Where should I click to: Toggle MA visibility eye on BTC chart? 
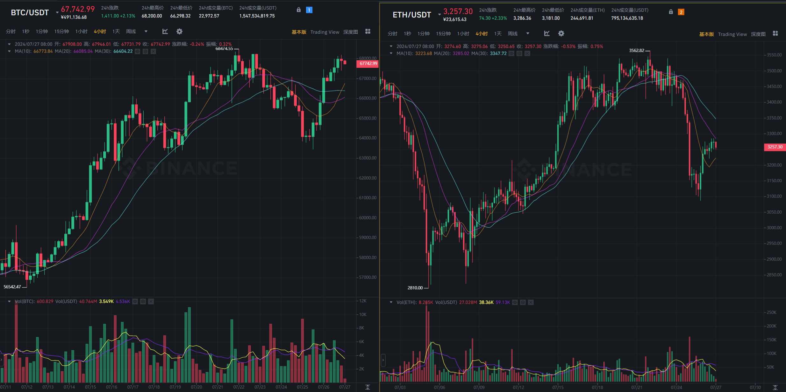(137, 52)
